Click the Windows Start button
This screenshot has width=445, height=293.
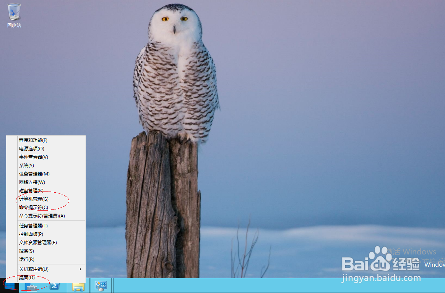click(10, 286)
